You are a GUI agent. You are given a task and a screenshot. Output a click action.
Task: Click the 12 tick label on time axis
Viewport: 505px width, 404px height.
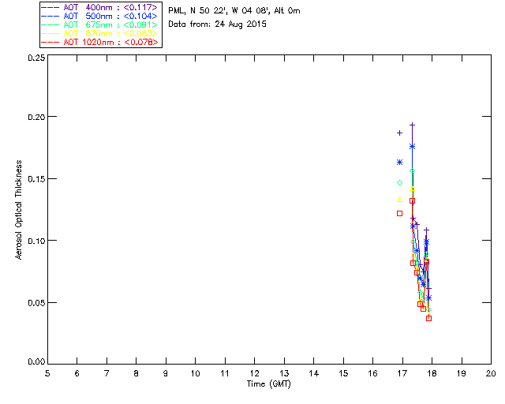(x=254, y=373)
